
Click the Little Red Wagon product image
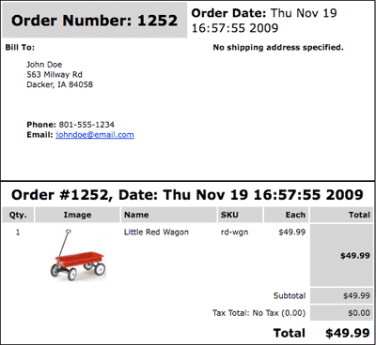tap(78, 255)
